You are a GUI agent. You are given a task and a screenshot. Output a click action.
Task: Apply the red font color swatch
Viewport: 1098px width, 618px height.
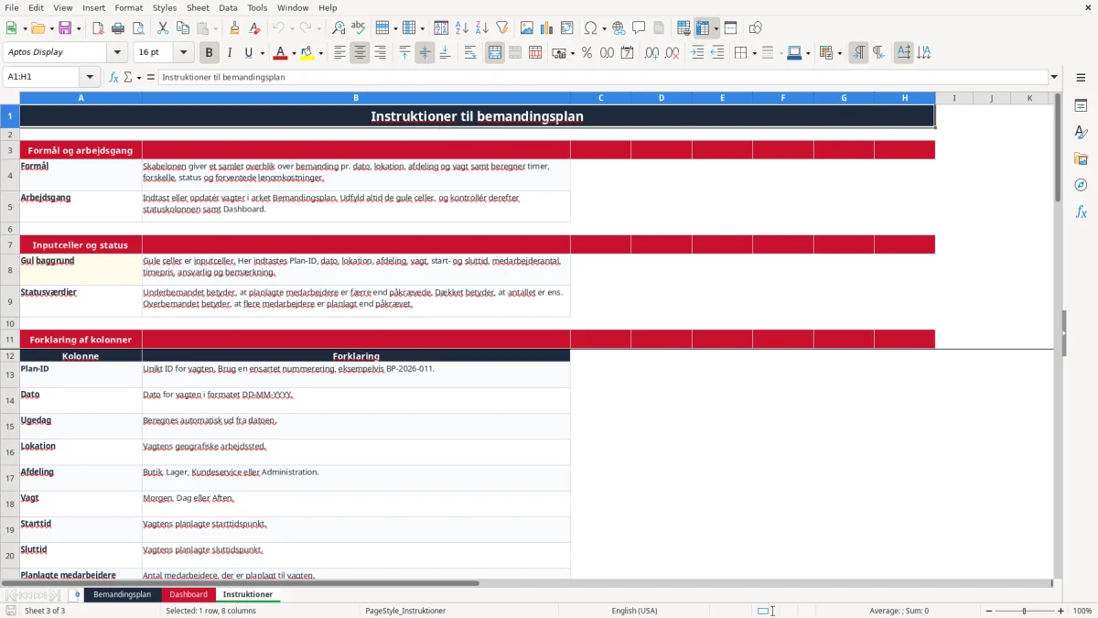[280, 53]
